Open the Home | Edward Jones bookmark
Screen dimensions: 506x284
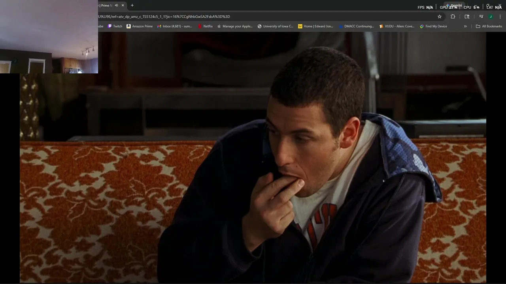(x=315, y=26)
